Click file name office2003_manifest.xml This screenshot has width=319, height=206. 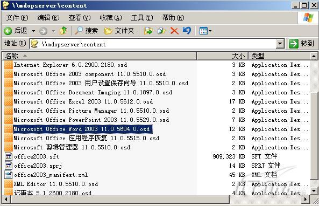point(51,175)
